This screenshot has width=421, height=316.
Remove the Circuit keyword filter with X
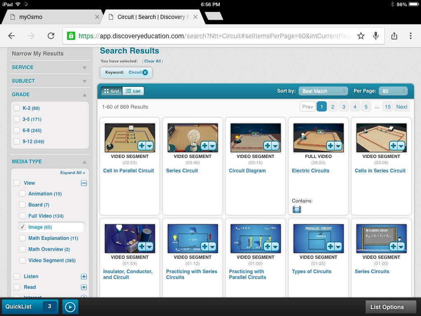pos(145,72)
